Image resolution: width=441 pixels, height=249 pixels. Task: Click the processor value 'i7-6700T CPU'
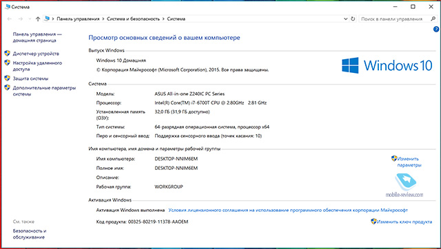205,102
